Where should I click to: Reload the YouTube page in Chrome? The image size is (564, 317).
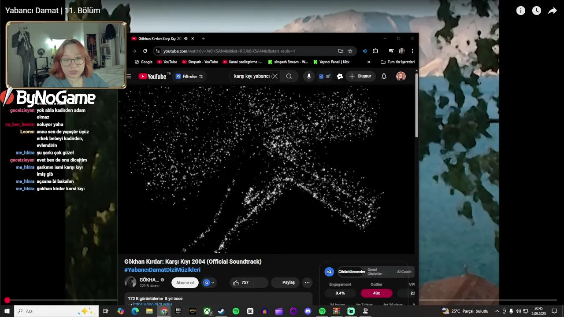click(145, 51)
